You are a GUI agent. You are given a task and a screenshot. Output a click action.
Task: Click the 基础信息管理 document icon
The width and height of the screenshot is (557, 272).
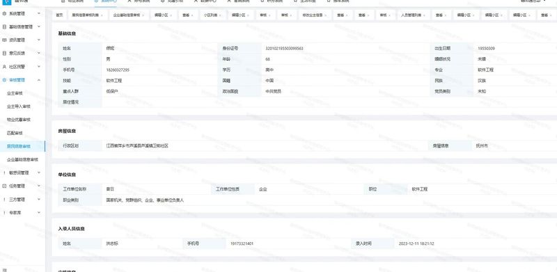tap(4, 26)
